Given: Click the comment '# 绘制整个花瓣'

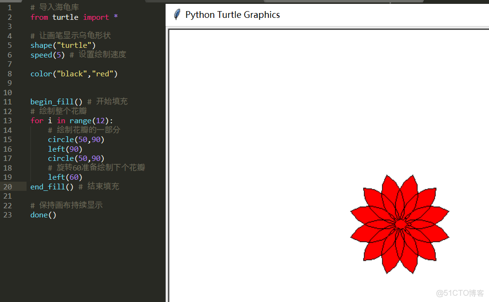Looking at the screenshot, I should [x=58, y=111].
